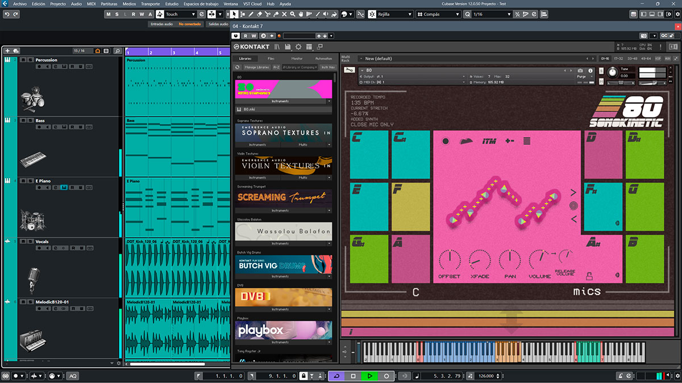
Task: Select the Draw pencil tool
Action: [x=251, y=14]
